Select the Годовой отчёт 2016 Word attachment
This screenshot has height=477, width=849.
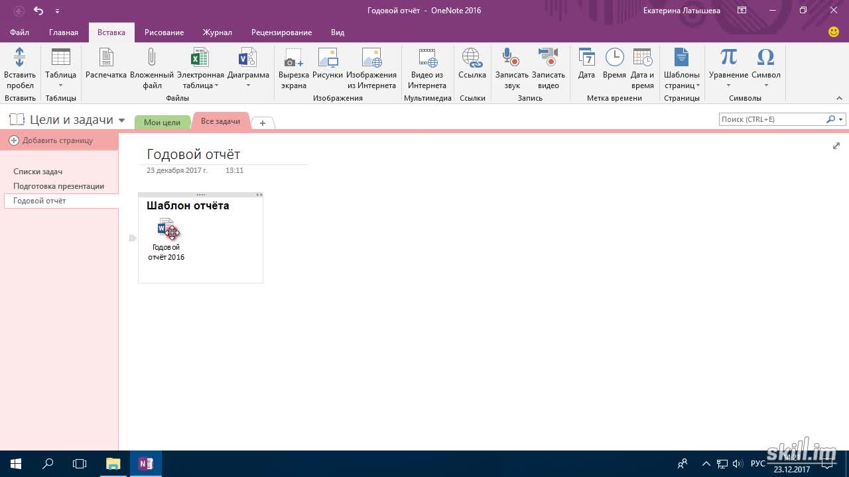[x=166, y=240]
